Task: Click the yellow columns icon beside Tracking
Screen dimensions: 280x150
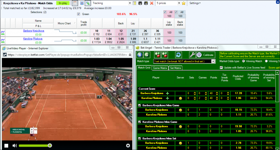Action: click(135, 3)
